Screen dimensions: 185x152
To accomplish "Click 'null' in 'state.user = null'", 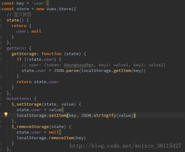I will click(x=54, y=132).
